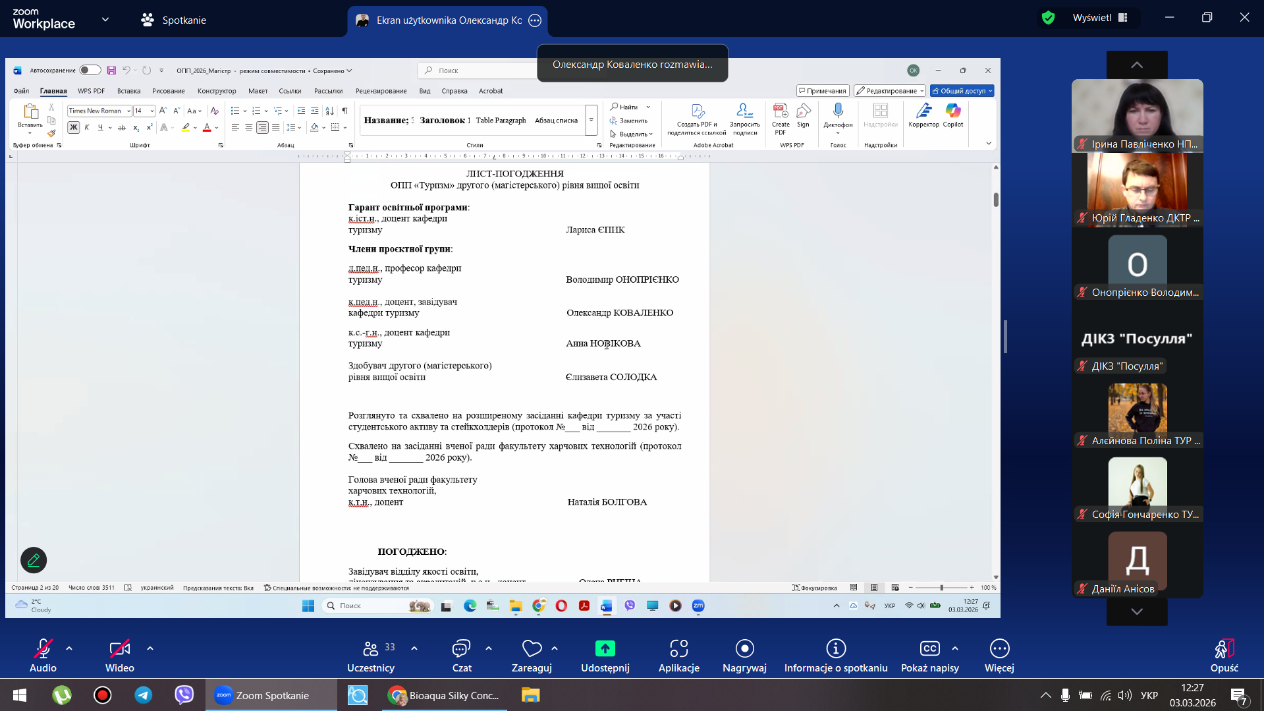Switch to the Spotkanie tab
This screenshot has width=1264, height=711.
click(x=174, y=20)
